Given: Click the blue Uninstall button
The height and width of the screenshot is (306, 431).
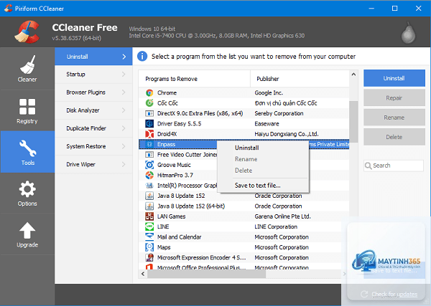Looking at the screenshot, I should 394,78.
